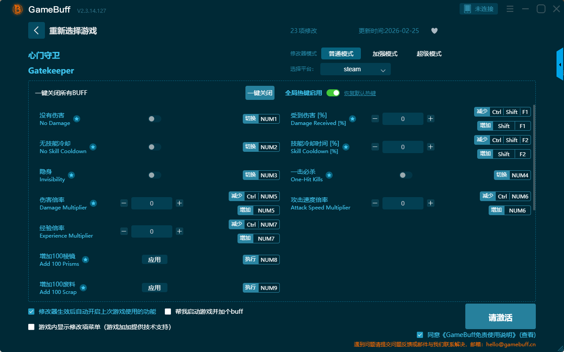Disable the global hotkey toggle
Image resolution: width=564 pixels, height=352 pixels.
tap(333, 93)
